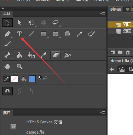Select the Paint Brush tool with curve
Viewport: 133px width, 135px height.
click(92, 34)
